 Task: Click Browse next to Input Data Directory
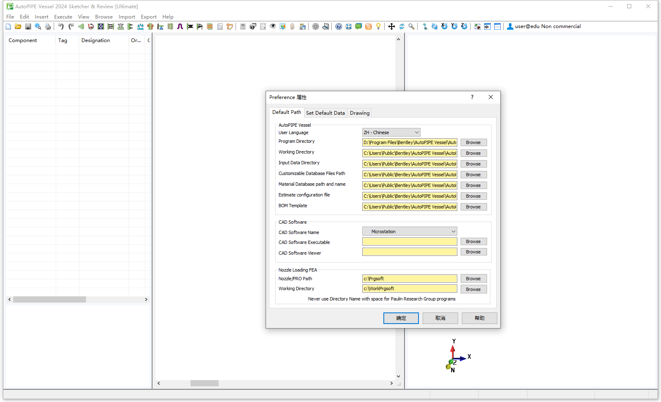[473, 164]
